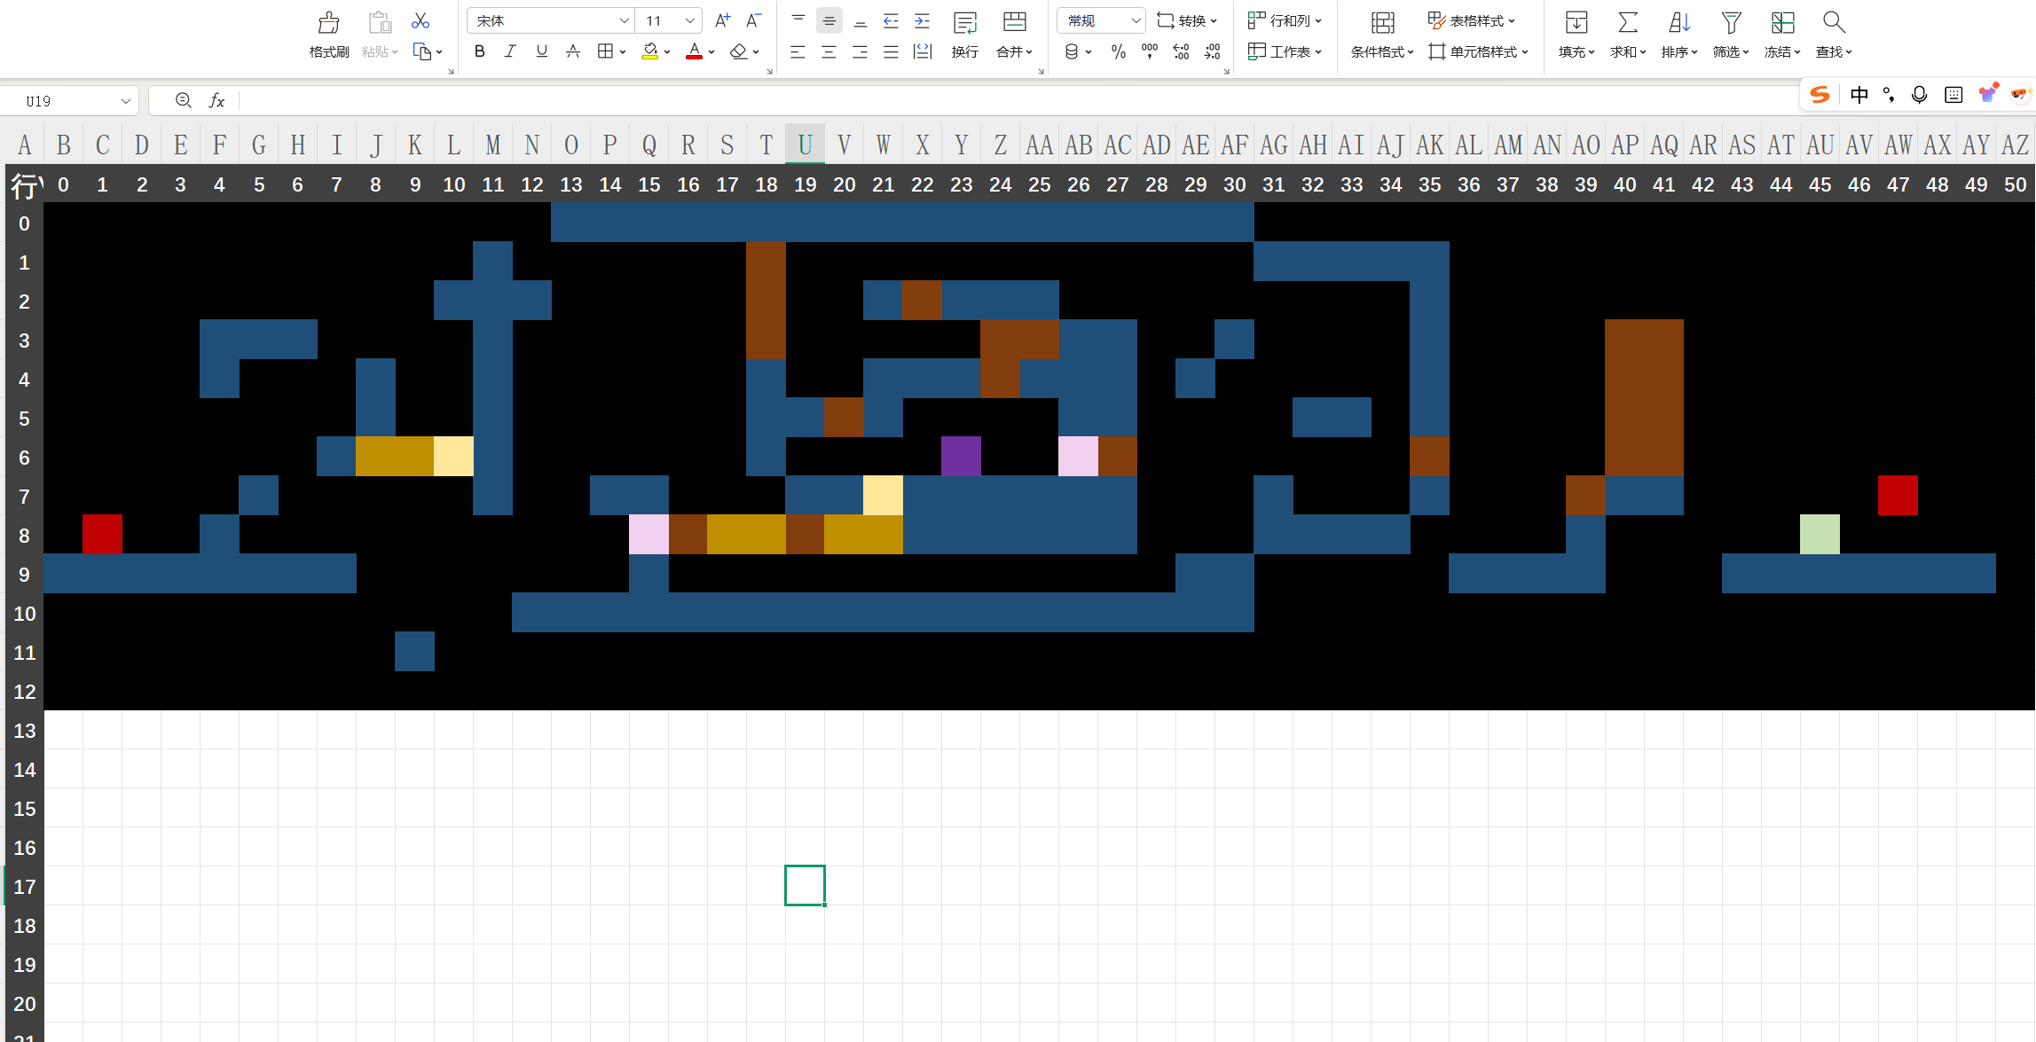Open the font name dropdown 宋体
The height and width of the screenshot is (1042, 2036).
[x=550, y=20]
